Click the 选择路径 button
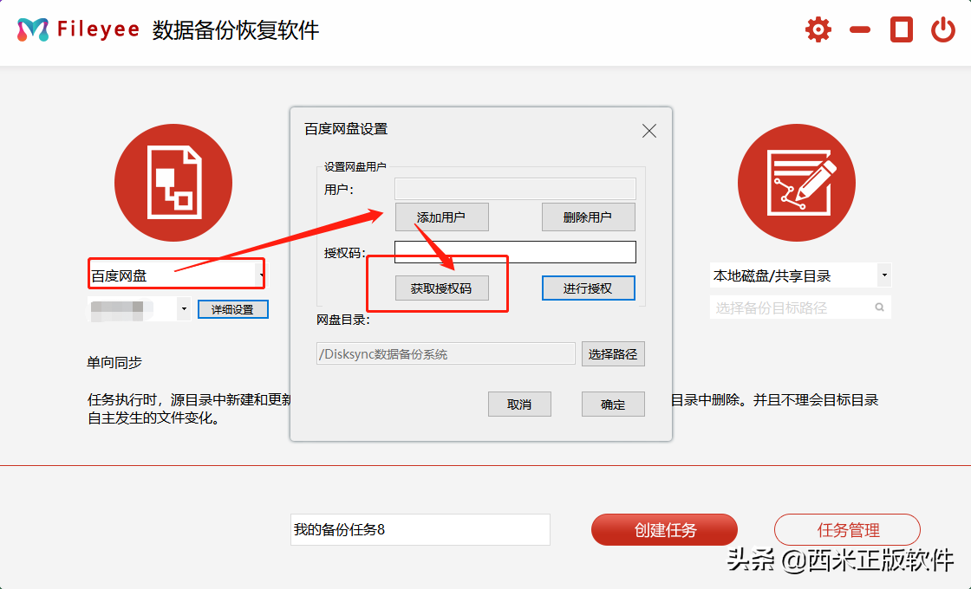The width and height of the screenshot is (971, 589). (x=613, y=354)
